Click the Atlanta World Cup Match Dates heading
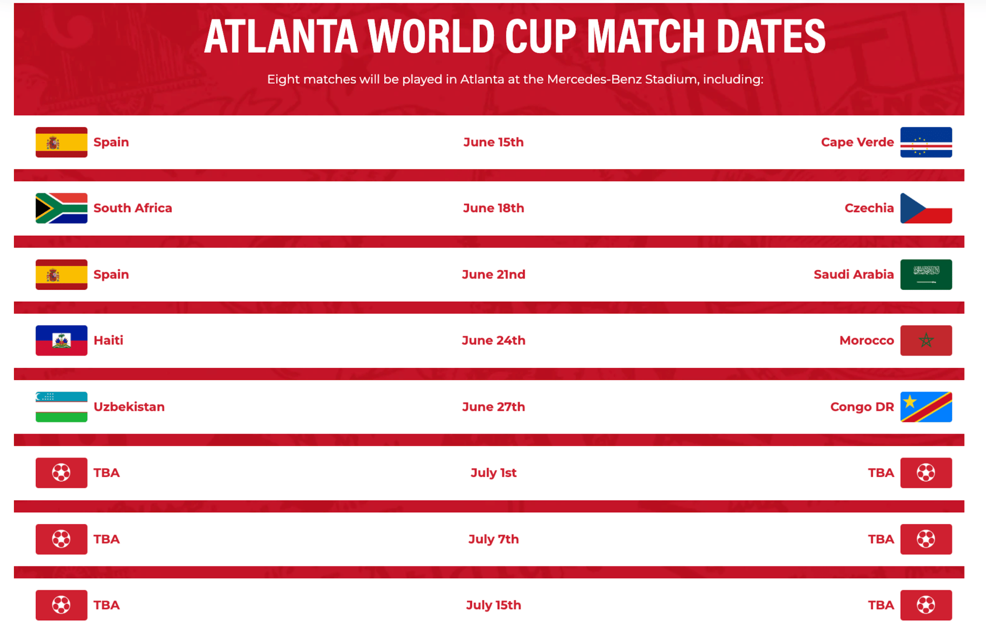Image resolution: width=986 pixels, height=627 pixels. (515, 36)
